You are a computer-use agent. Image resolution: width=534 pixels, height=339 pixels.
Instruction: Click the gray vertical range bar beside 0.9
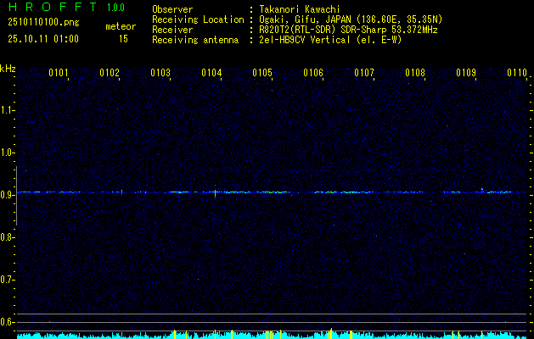point(16,196)
